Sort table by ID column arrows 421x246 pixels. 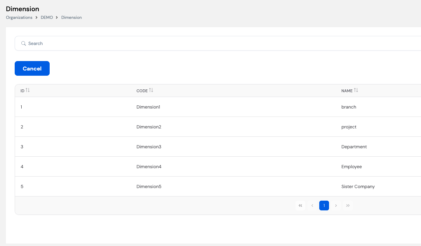click(x=28, y=90)
